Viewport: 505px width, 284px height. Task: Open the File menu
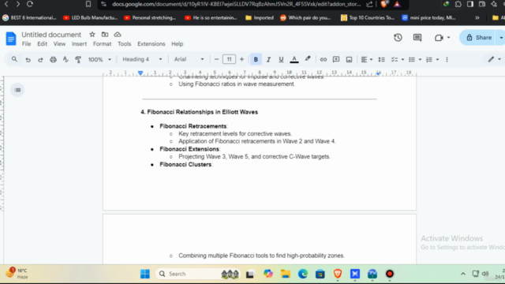pyautogui.click(x=26, y=44)
